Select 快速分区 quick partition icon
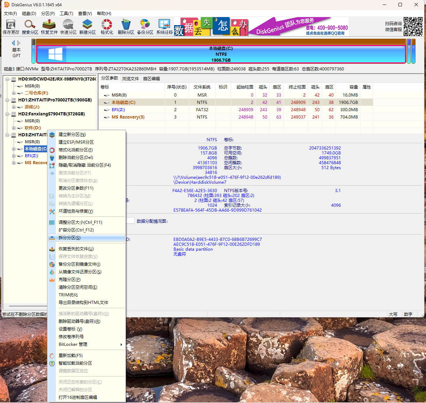The width and height of the screenshot is (426, 403). tap(68, 27)
